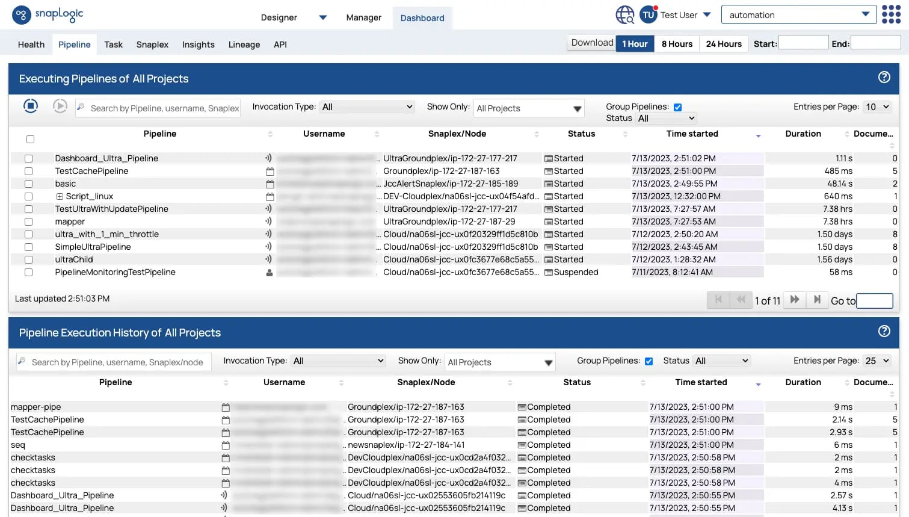The width and height of the screenshot is (909, 517).
Task: Check the SimpleUltraPipeline row checkbox
Action: coord(28,247)
